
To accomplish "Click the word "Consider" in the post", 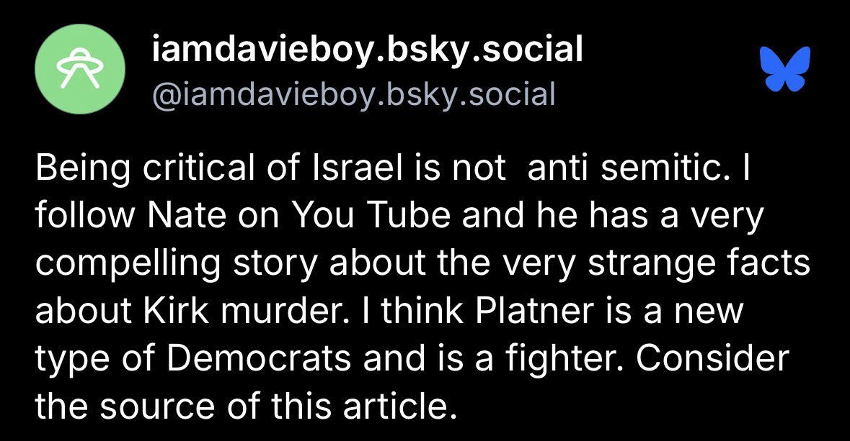I will coord(713,358).
